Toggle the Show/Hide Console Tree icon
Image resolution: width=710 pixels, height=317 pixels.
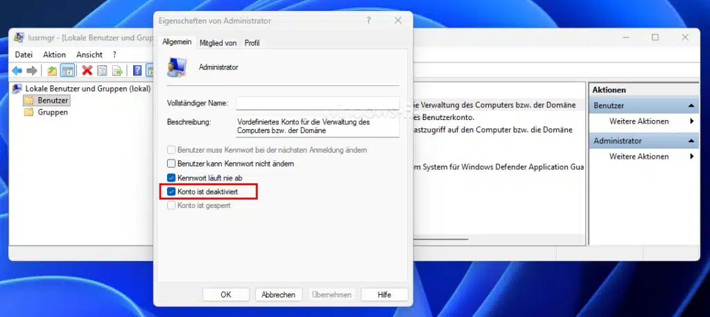tap(67, 70)
